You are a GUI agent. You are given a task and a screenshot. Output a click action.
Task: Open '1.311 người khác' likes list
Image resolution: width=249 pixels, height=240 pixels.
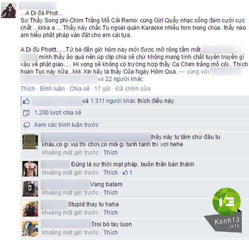pos(113,101)
